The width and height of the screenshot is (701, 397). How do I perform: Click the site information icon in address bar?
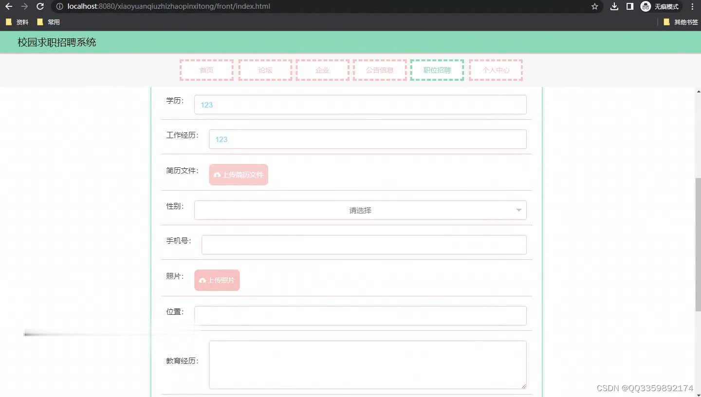[59, 6]
